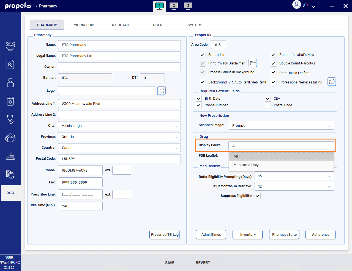Open the Rx prescription icon in sidebar
The width and height of the screenshot is (352, 271).
10,64
